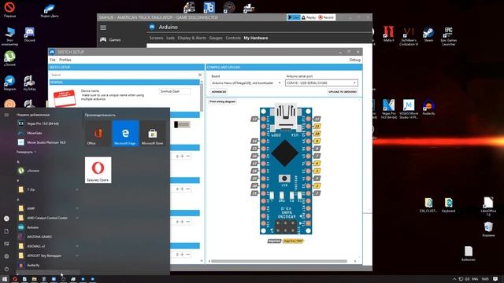Switch to the Leds tab in SimHub
Screen dimensions: 504x283
tap(170, 38)
